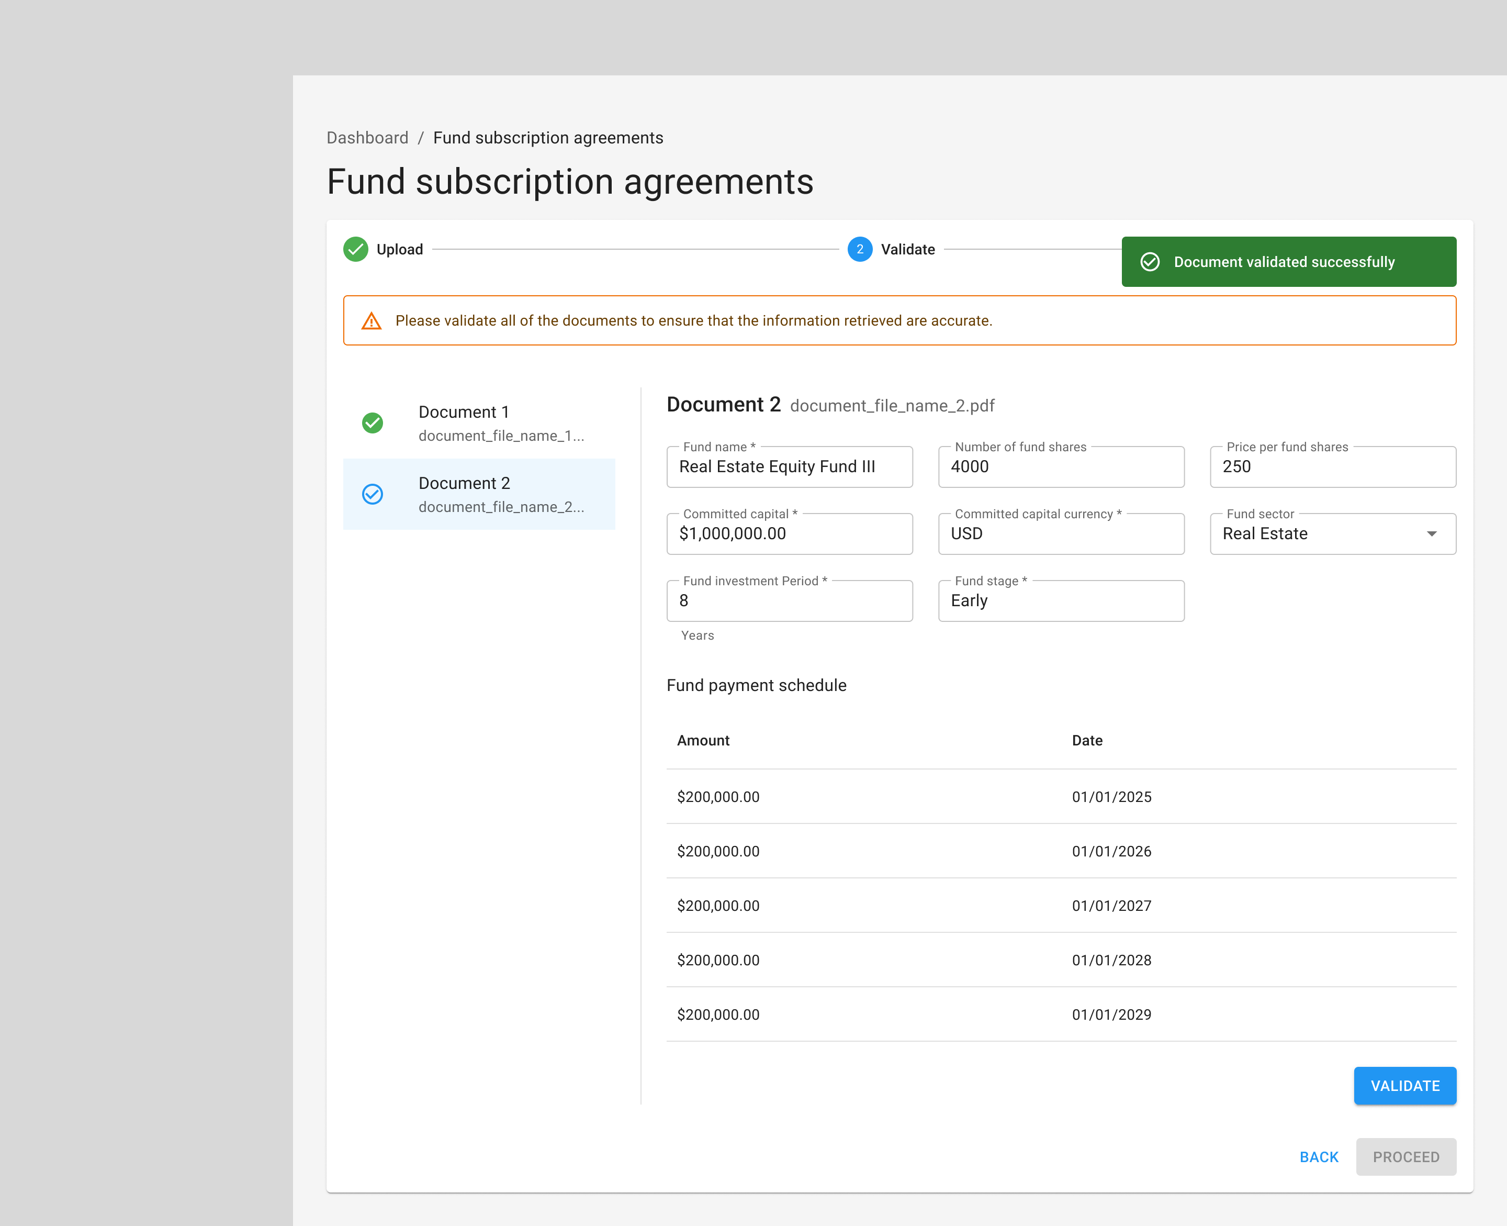
Task: Click the Years helper text
Action: coord(698,636)
